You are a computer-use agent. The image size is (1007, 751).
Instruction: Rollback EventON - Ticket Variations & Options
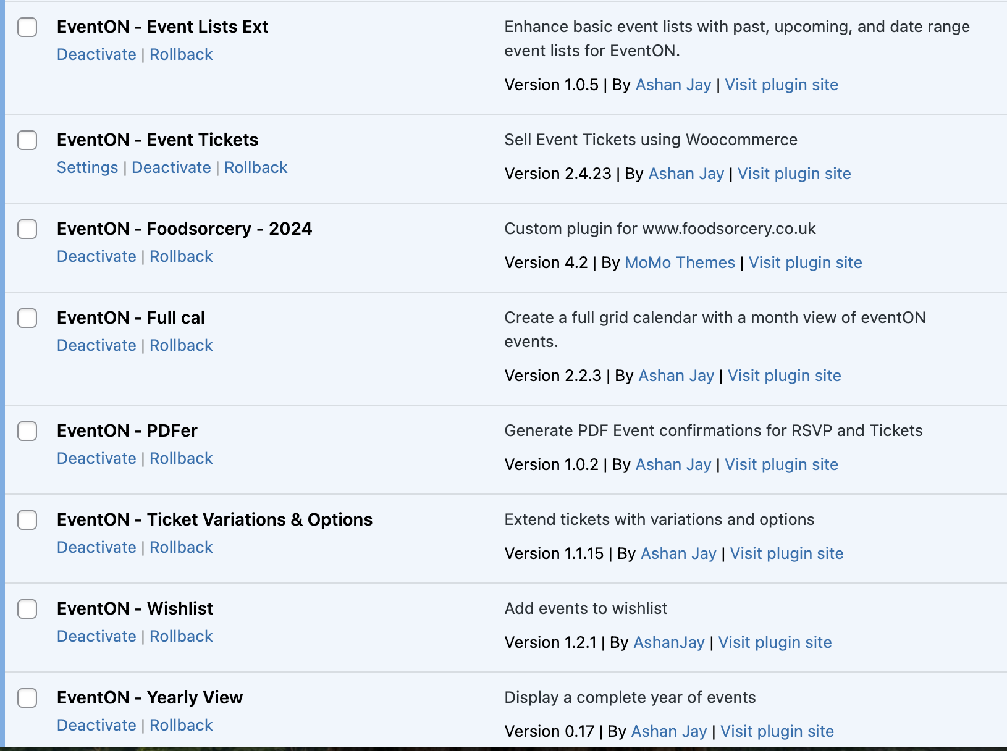pos(181,547)
